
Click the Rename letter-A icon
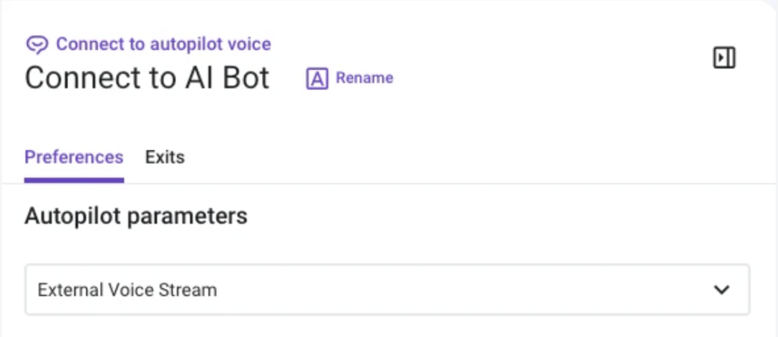point(317,78)
